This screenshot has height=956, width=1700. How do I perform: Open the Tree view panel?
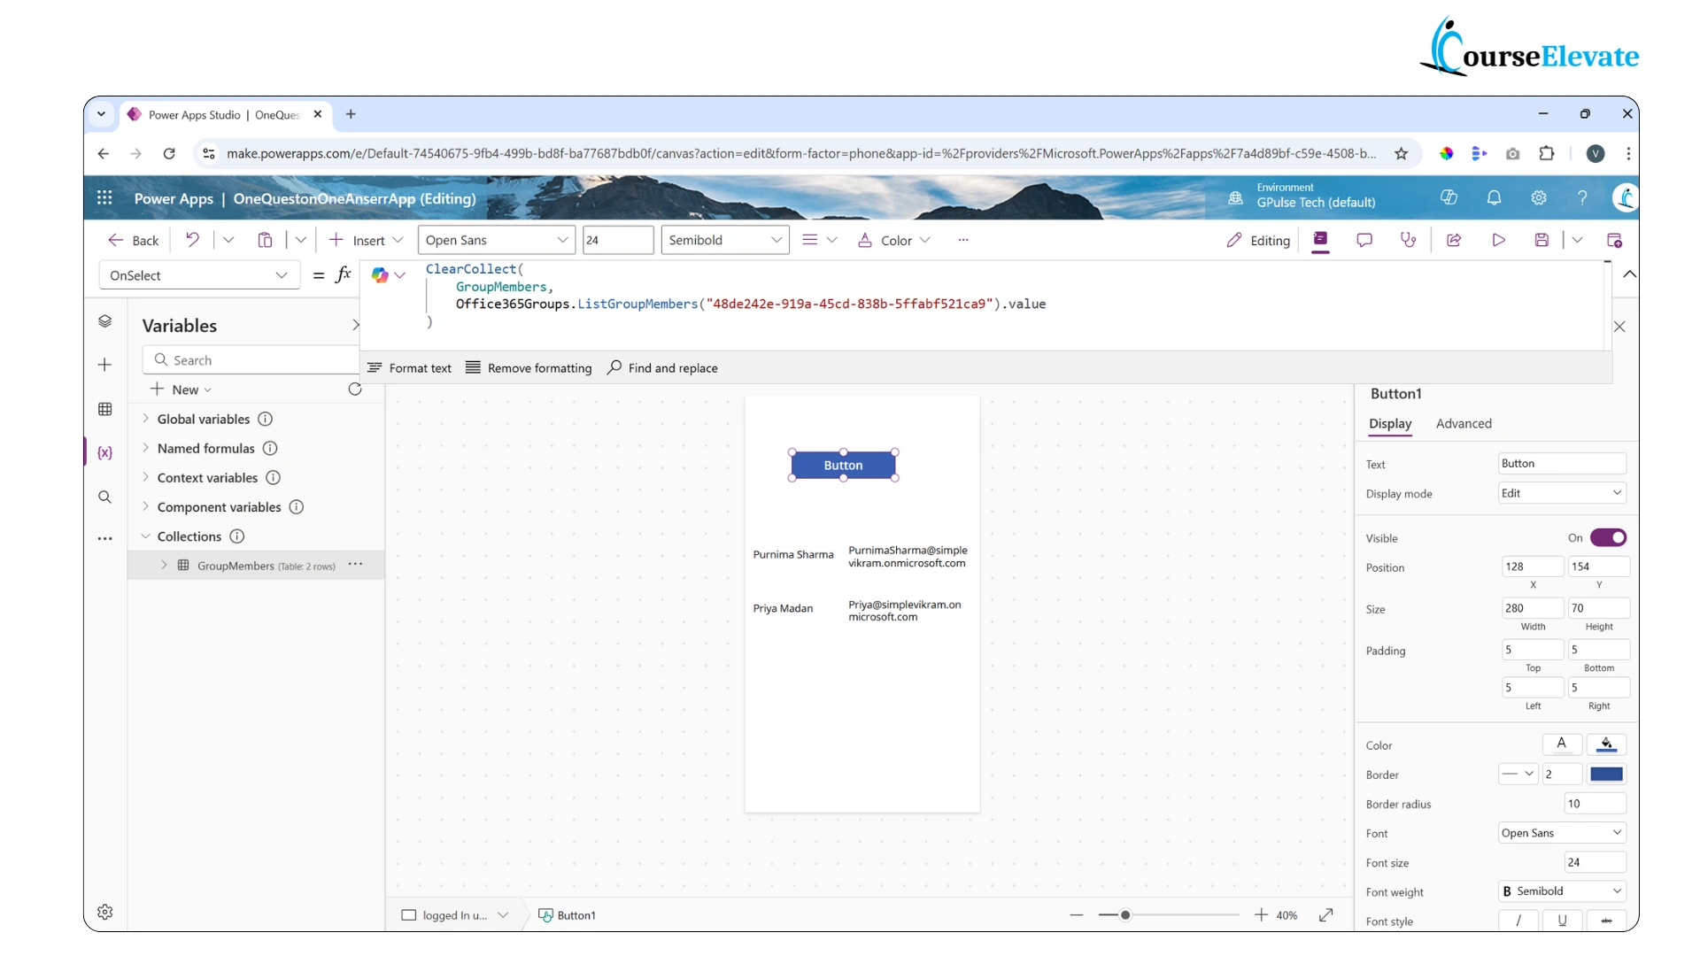point(105,321)
